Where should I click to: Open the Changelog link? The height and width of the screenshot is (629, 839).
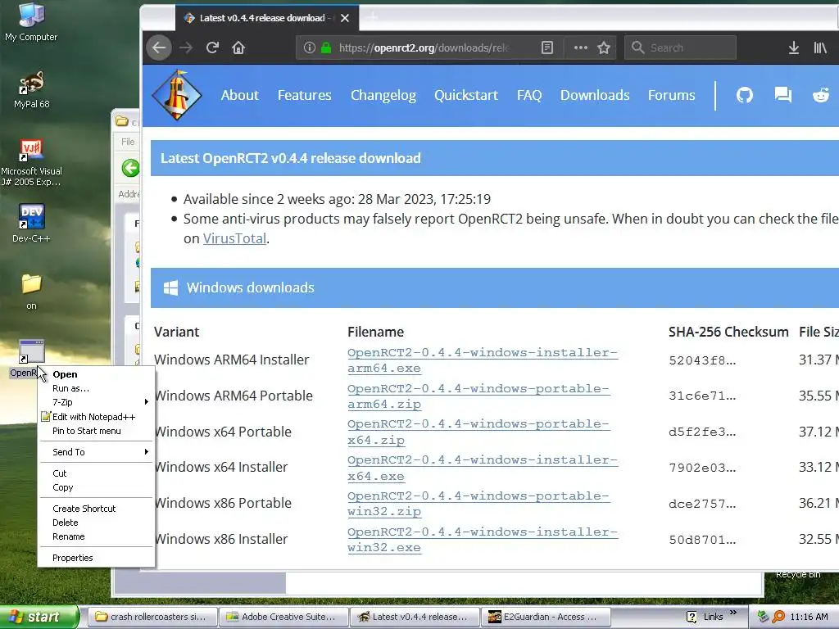[383, 95]
